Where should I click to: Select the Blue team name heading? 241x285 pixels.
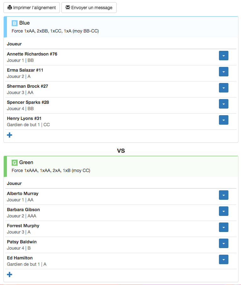(25, 23)
